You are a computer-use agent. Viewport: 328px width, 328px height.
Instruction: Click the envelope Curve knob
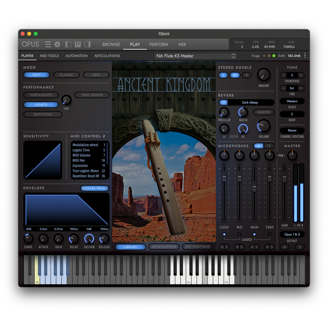28,239
